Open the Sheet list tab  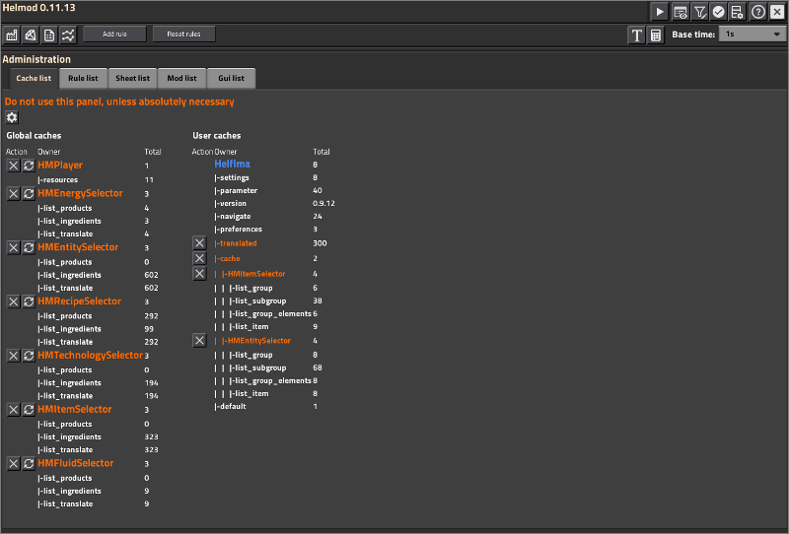tap(132, 78)
